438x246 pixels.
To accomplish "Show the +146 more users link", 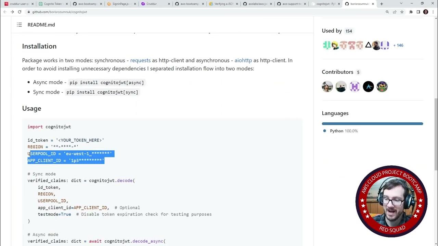I will coord(398,45).
